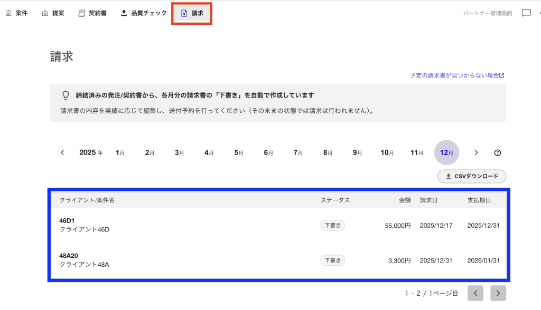Open パートナー管理画面 link
The image size is (541, 310).
click(x=488, y=13)
